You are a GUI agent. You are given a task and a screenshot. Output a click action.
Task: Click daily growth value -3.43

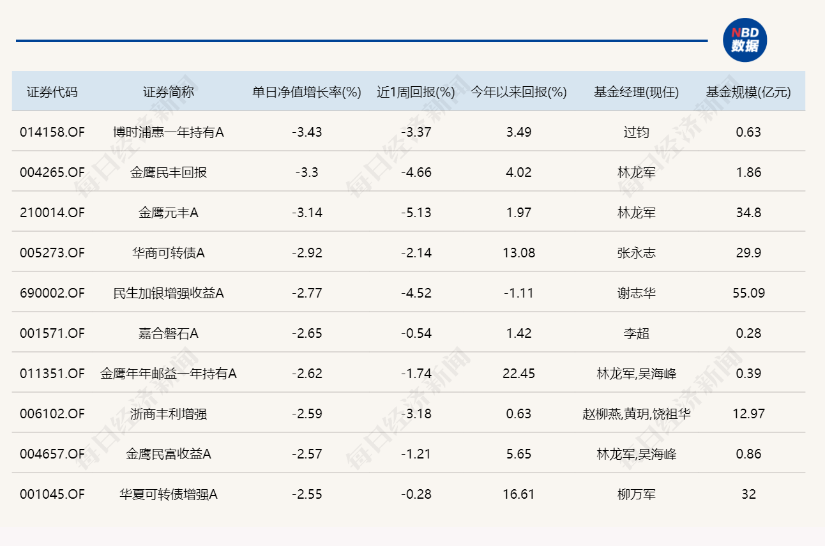[307, 132]
